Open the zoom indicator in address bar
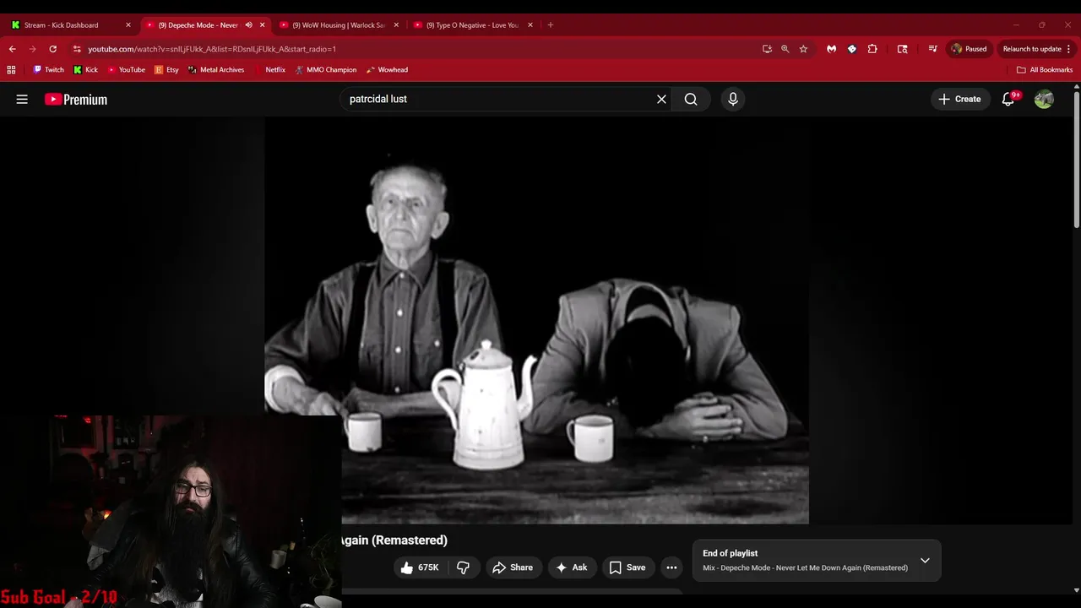1081x608 pixels. [785, 49]
